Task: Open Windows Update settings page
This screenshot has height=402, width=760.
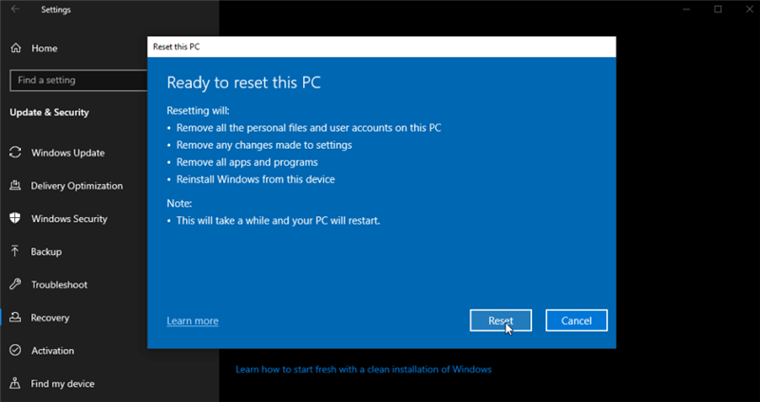Action: point(67,153)
